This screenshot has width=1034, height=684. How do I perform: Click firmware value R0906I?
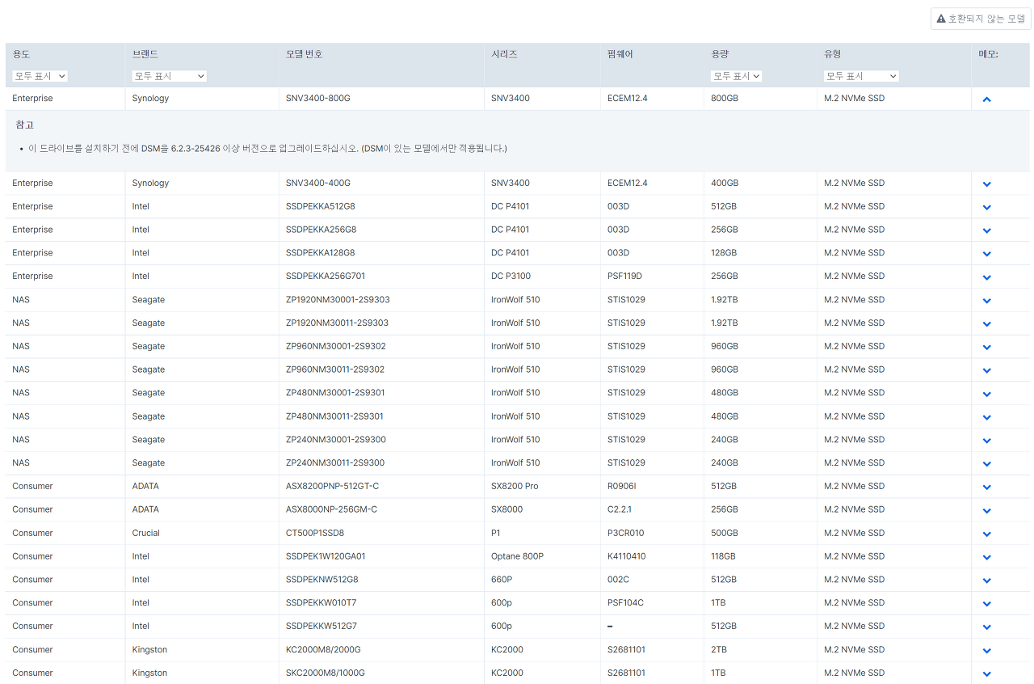622,487
